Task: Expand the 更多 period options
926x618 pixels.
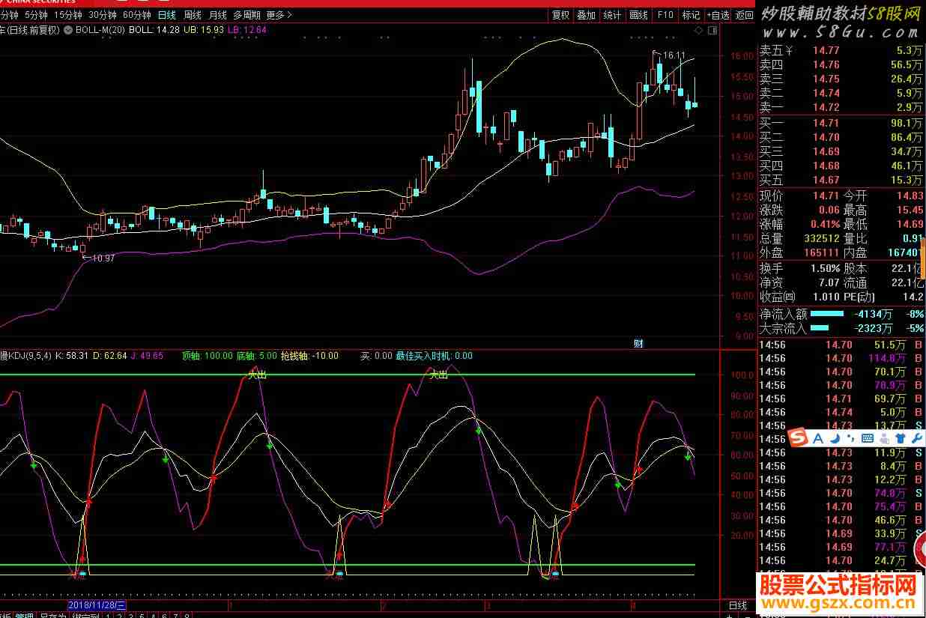Action: point(279,14)
